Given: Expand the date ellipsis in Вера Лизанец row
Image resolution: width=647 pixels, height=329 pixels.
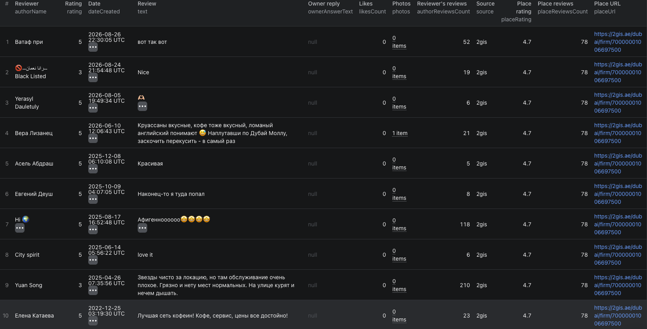Looking at the screenshot, I should tap(93, 139).
